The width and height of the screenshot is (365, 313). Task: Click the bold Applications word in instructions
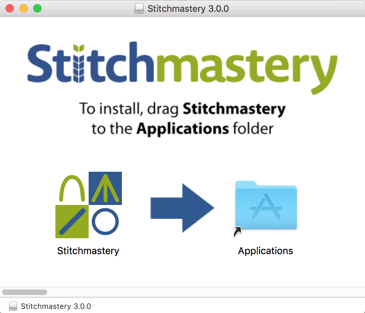tap(182, 129)
